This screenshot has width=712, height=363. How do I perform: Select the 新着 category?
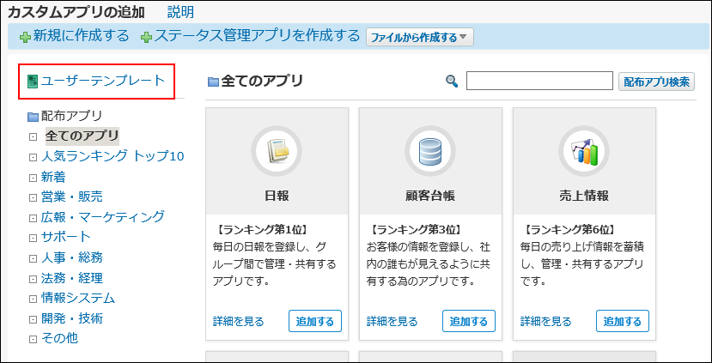pos(53,177)
